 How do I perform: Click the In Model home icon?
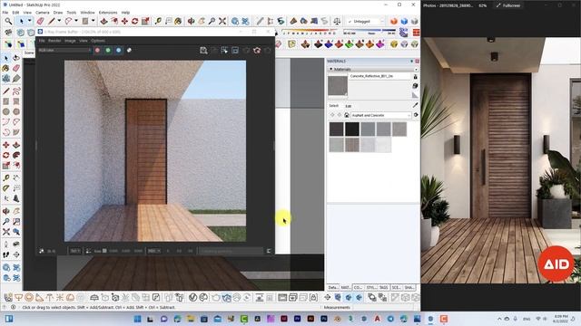[x=347, y=115]
